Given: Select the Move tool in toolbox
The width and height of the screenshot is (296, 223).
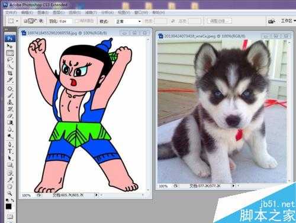Looking at the screenshot, I should (9, 46).
